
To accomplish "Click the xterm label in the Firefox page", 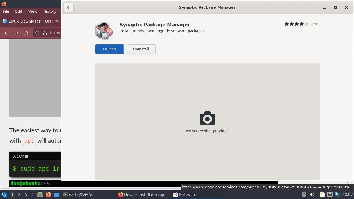I will [20, 156].
